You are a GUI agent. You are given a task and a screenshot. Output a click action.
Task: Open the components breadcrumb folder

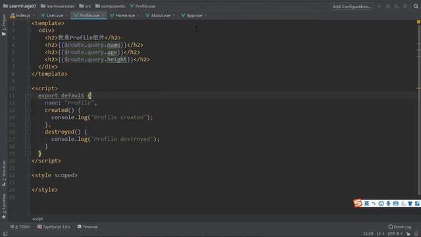pyautogui.click(x=111, y=6)
